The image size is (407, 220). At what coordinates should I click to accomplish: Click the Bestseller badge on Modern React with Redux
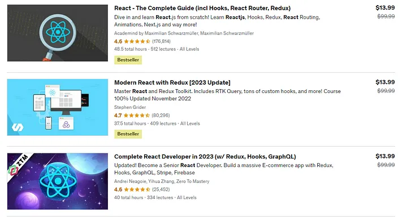pyautogui.click(x=128, y=134)
